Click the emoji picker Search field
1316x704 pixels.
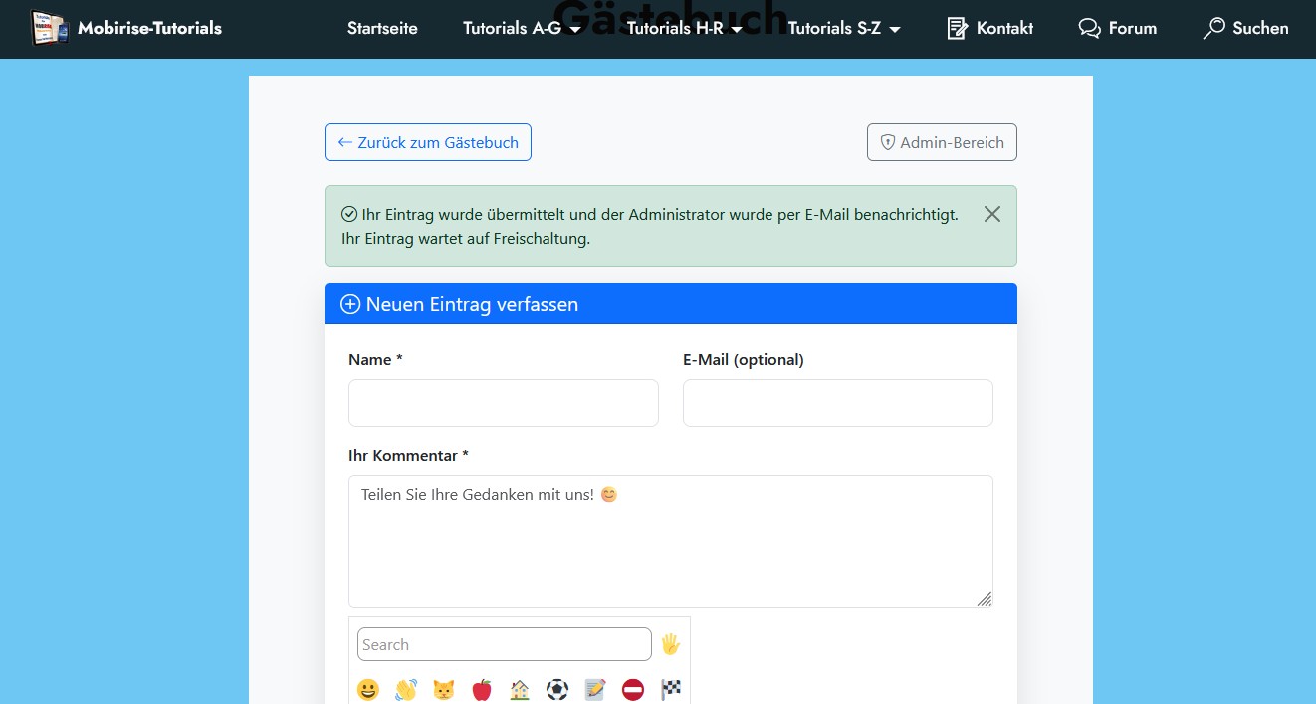pyautogui.click(x=505, y=644)
